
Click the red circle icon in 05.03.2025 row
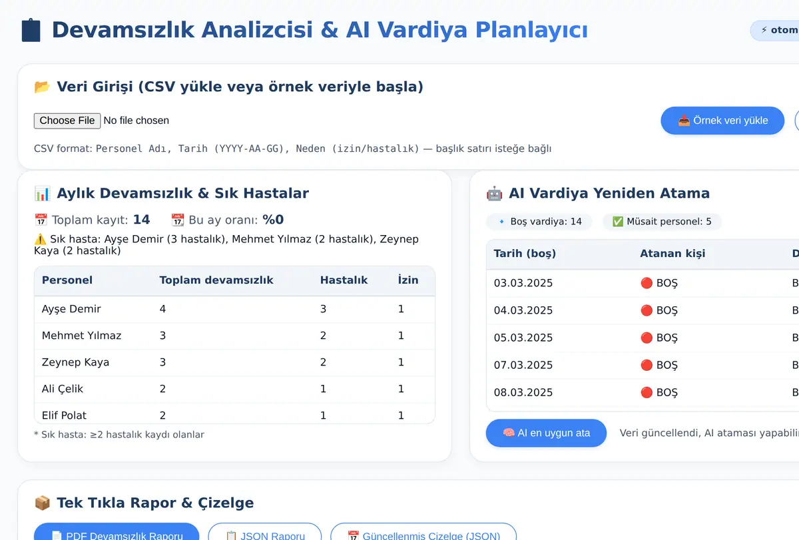point(646,338)
